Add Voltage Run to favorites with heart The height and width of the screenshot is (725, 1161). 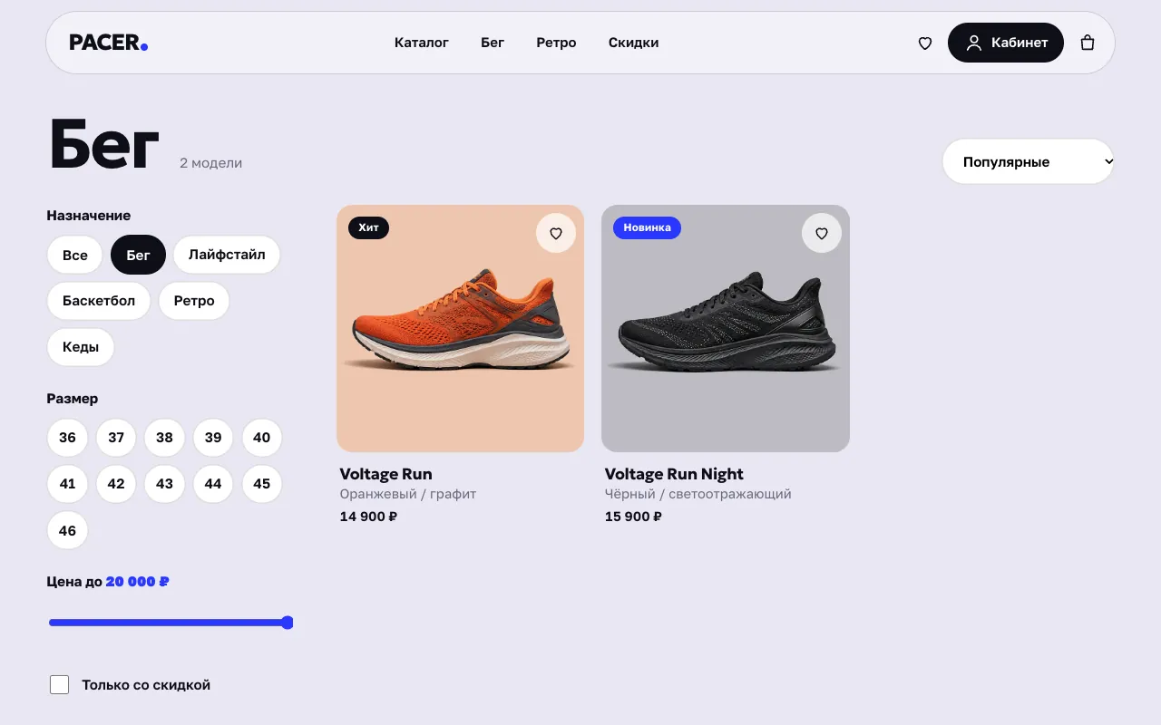(556, 233)
